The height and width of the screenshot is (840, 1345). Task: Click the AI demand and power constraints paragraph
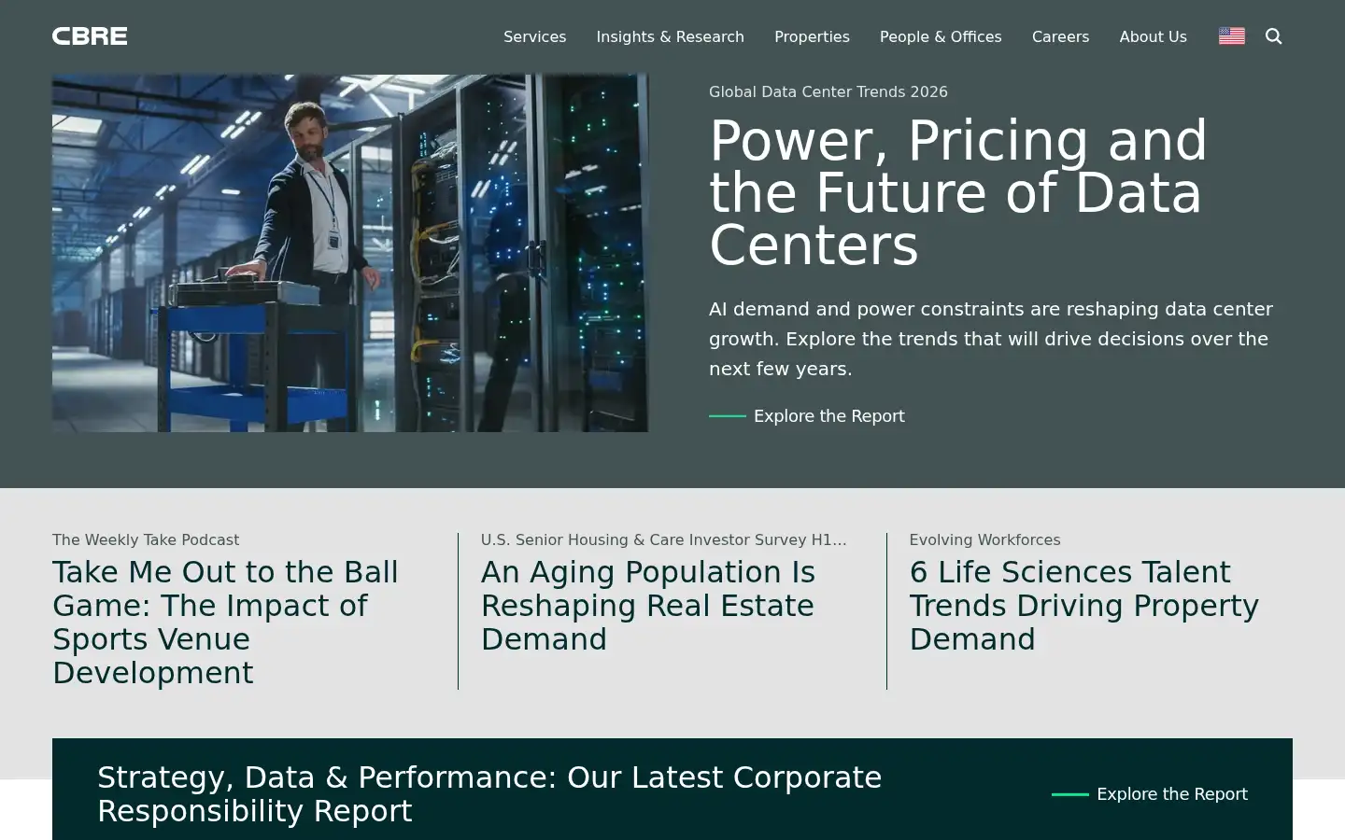[991, 339]
